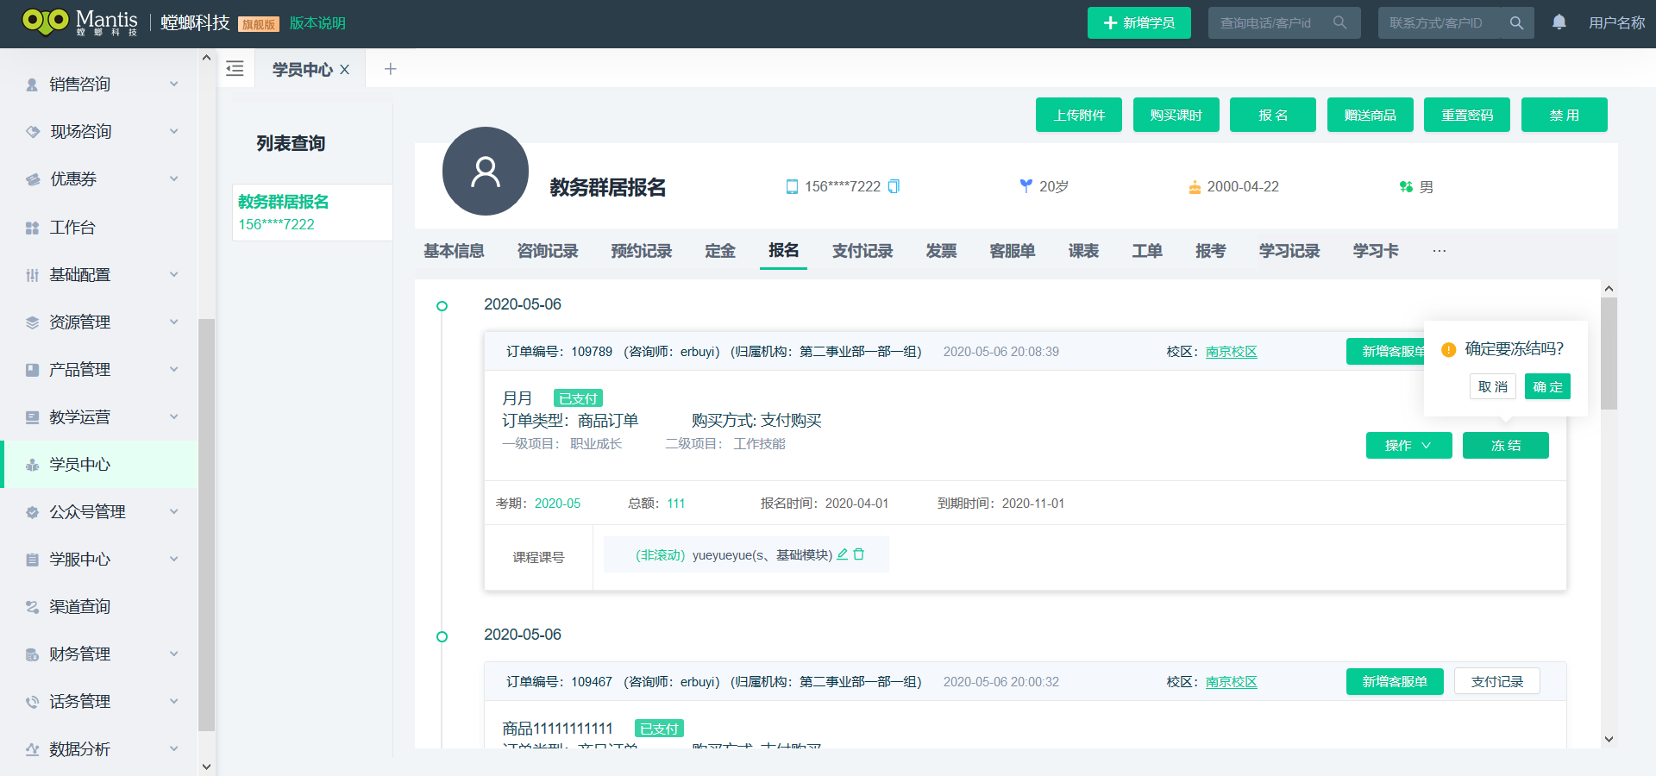This screenshot has height=776, width=1656.
Task: Confirm freeze with 确定 button
Action: tap(1547, 386)
